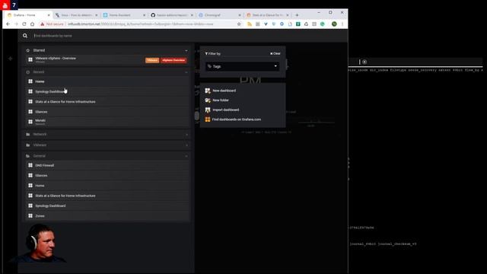
Task: Click the grid icon of recent Stats at a Glance
Action: coord(30,101)
